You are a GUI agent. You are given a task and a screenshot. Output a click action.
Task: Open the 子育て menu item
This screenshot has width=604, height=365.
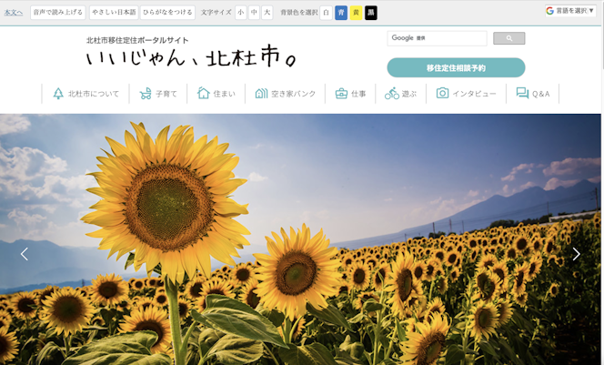[158, 94]
